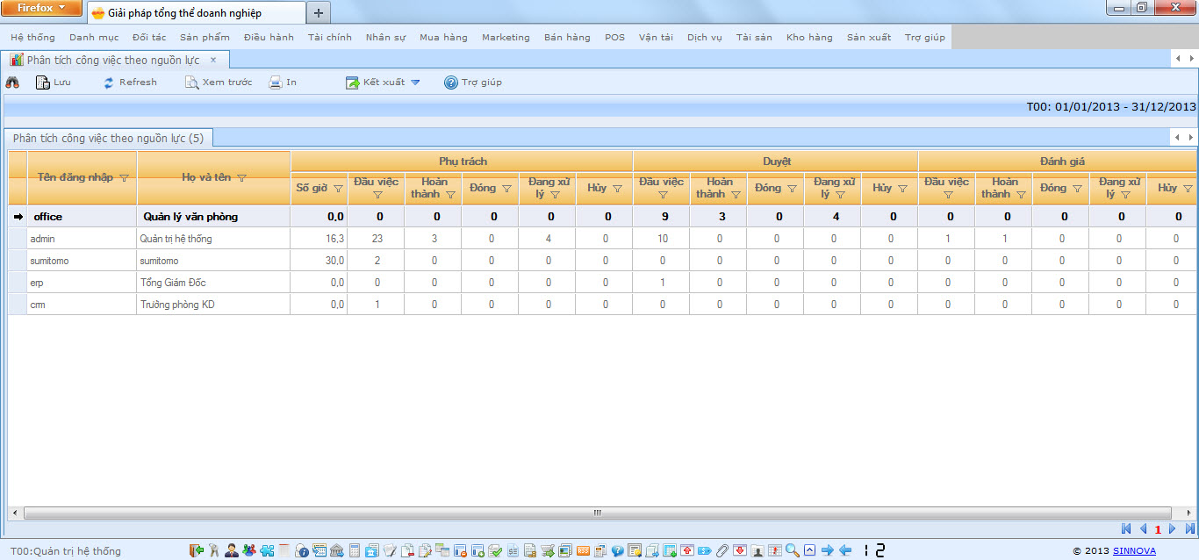The image size is (1199, 560).
Task: Open filter for Tên đăng nhập column
Action: (x=124, y=178)
